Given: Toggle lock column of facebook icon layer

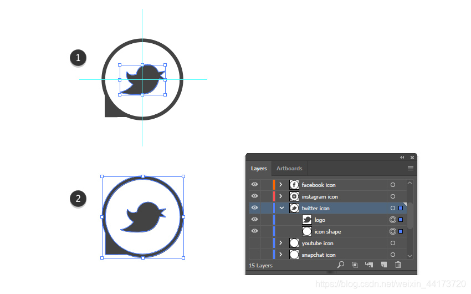Looking at the screenshot, I should point(267,185).
